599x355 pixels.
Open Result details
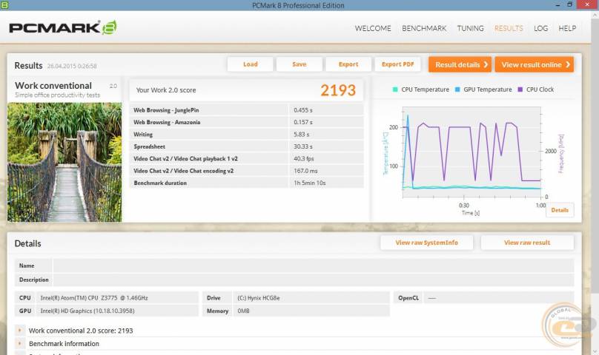(460, 64)
